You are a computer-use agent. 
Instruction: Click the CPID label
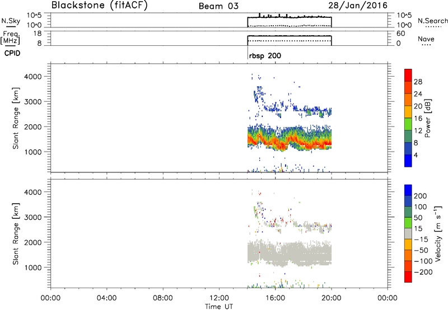[x=12, y=53]
